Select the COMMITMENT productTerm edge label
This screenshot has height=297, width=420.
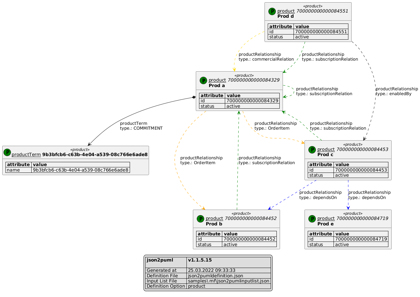[141, 126]
